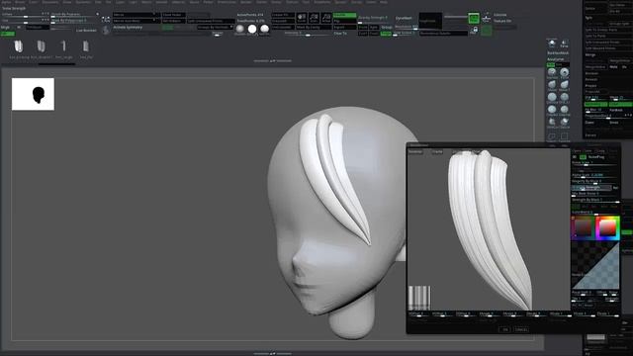Open the Help menu
This screenshot has width=633, height=356.
[x=384, y=2]
